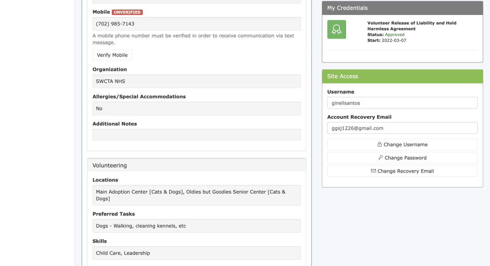Click the mobile verification help text

pos(193,39)
